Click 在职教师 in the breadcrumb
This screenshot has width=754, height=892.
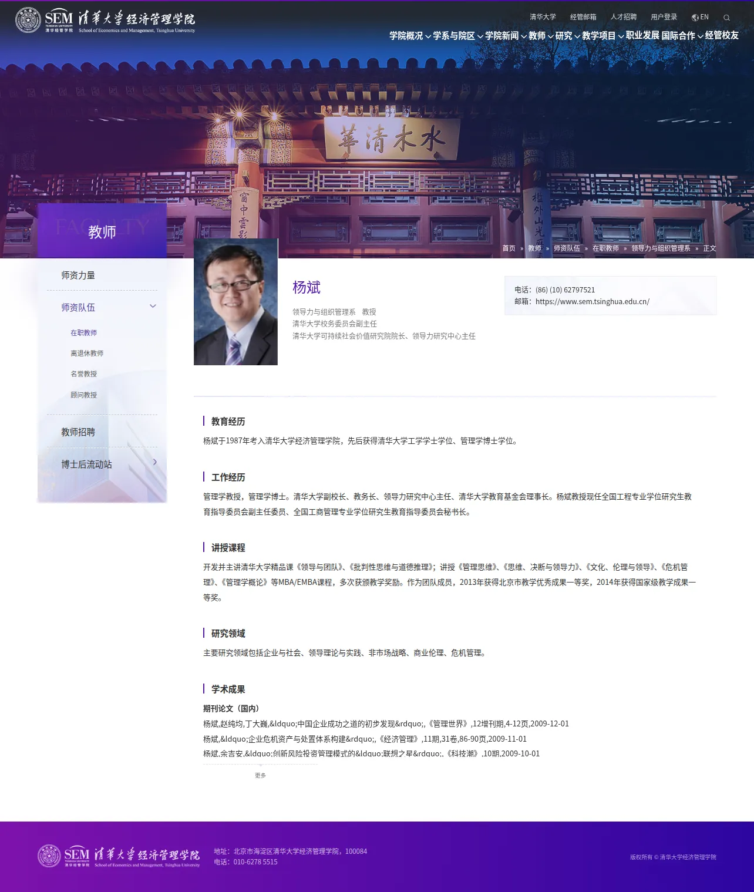605,248
